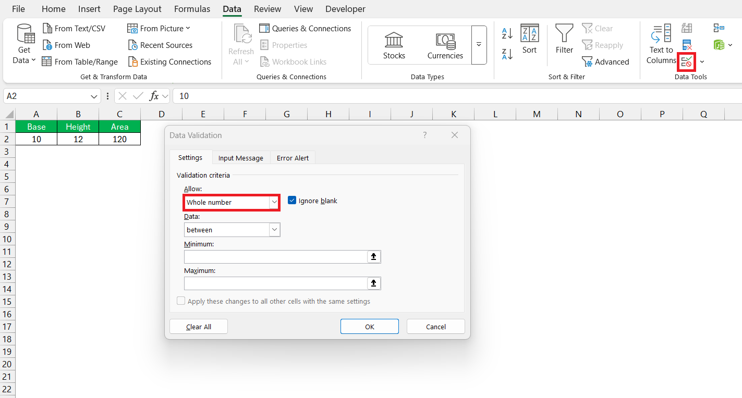Click the Insert Function fx button

click(x=154, y=96)
